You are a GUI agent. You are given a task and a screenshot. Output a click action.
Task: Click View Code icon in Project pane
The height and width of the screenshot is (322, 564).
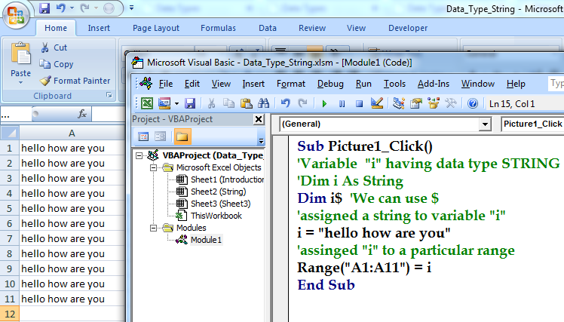(x=143, y=136)
